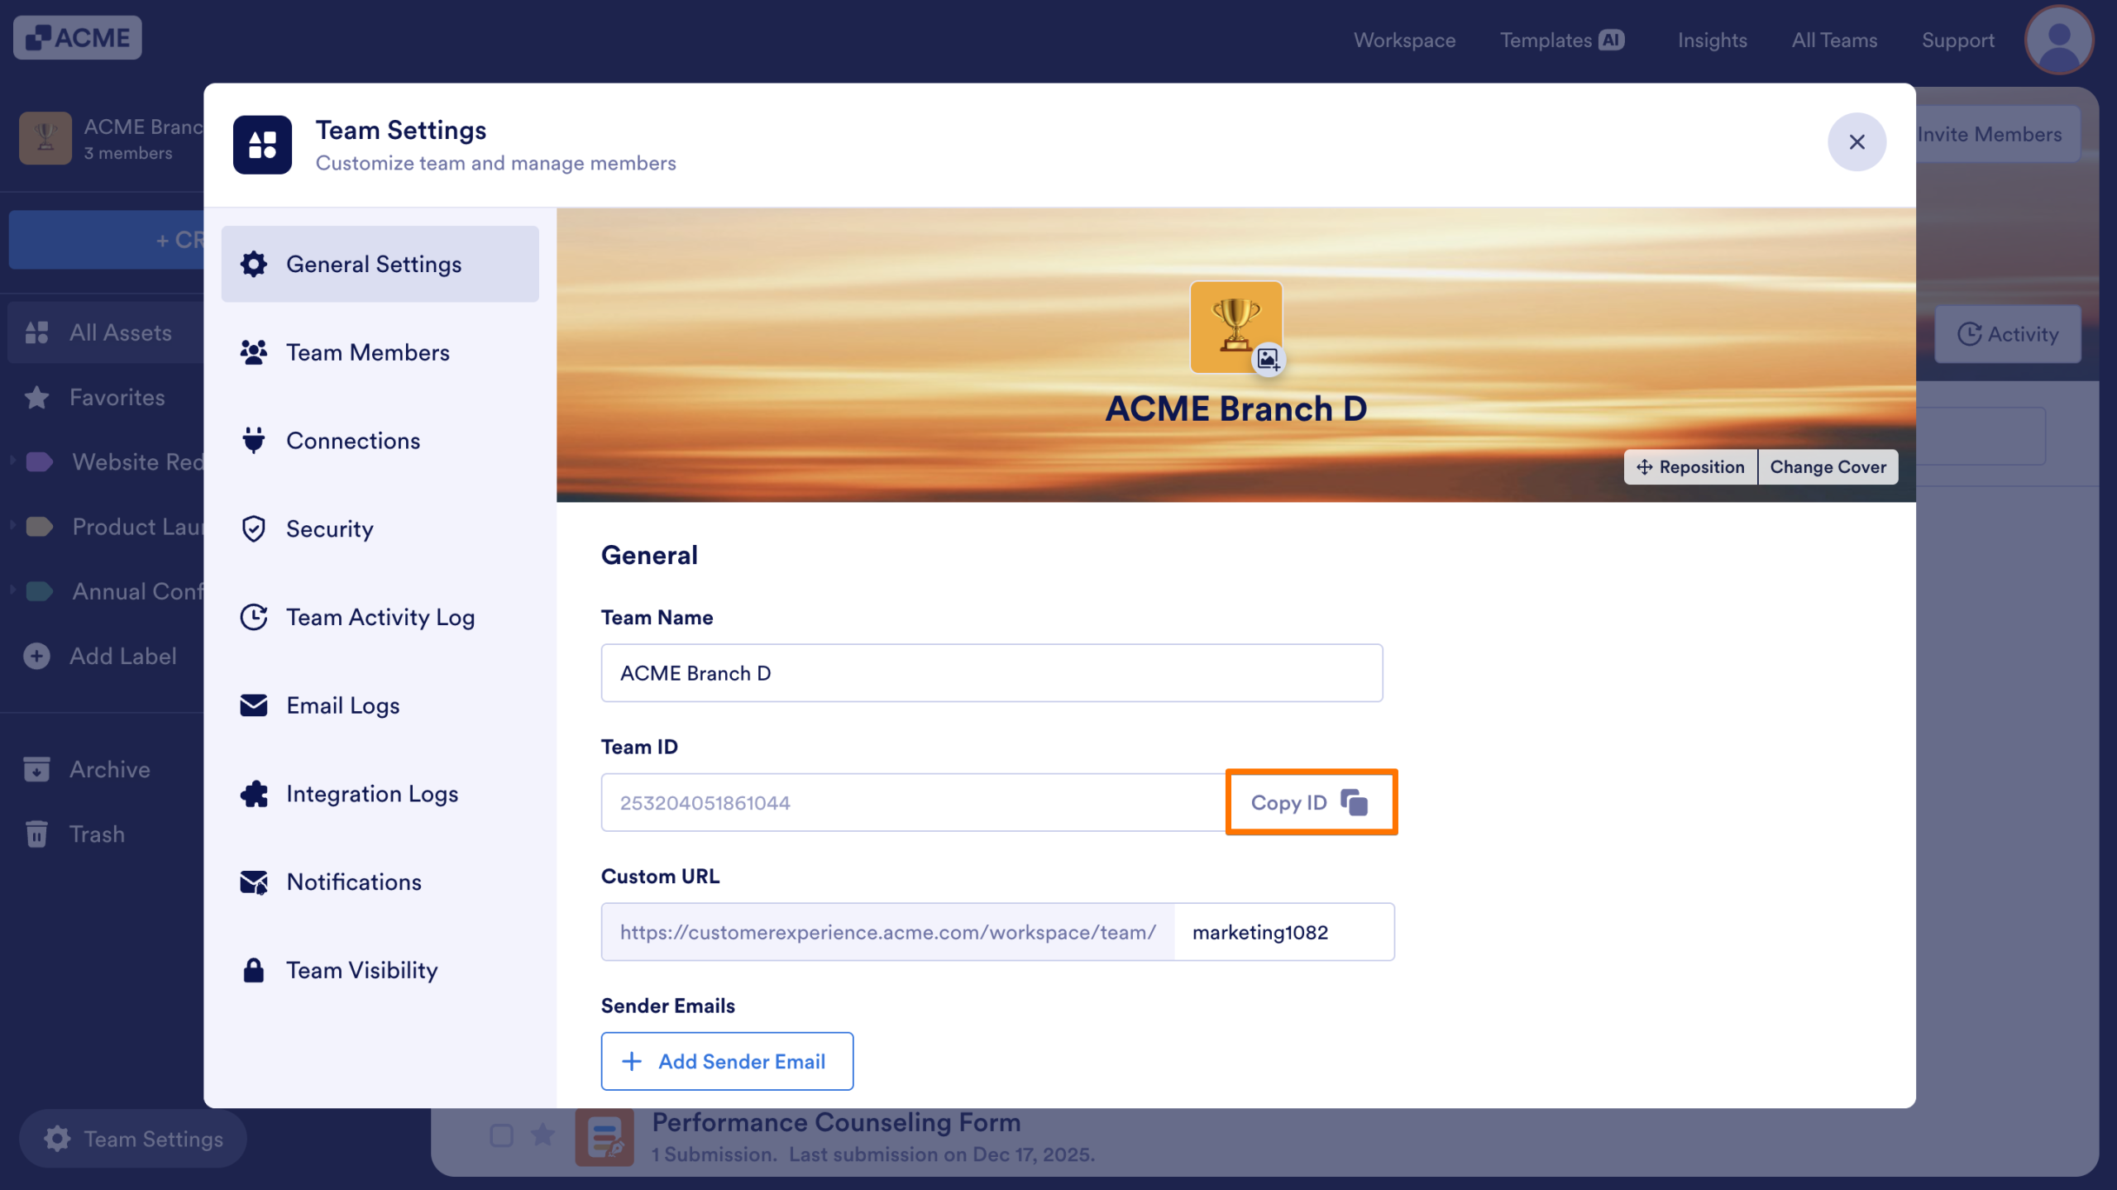This screenshot has height=1190, width=2117.
Task: Click the Change Cover button
Action: pos(1828,466)
